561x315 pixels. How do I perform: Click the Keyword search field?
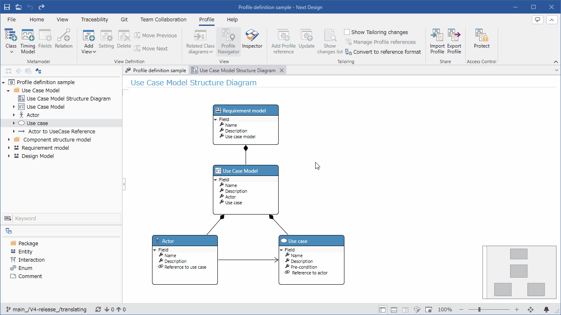[x=67, y=218]
